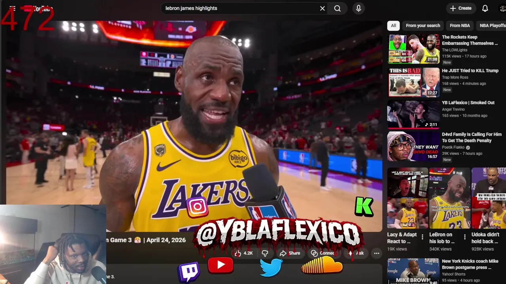Screen dimensions: 506x284
Task: Click the magnifying glass search button
Action: 337,8
